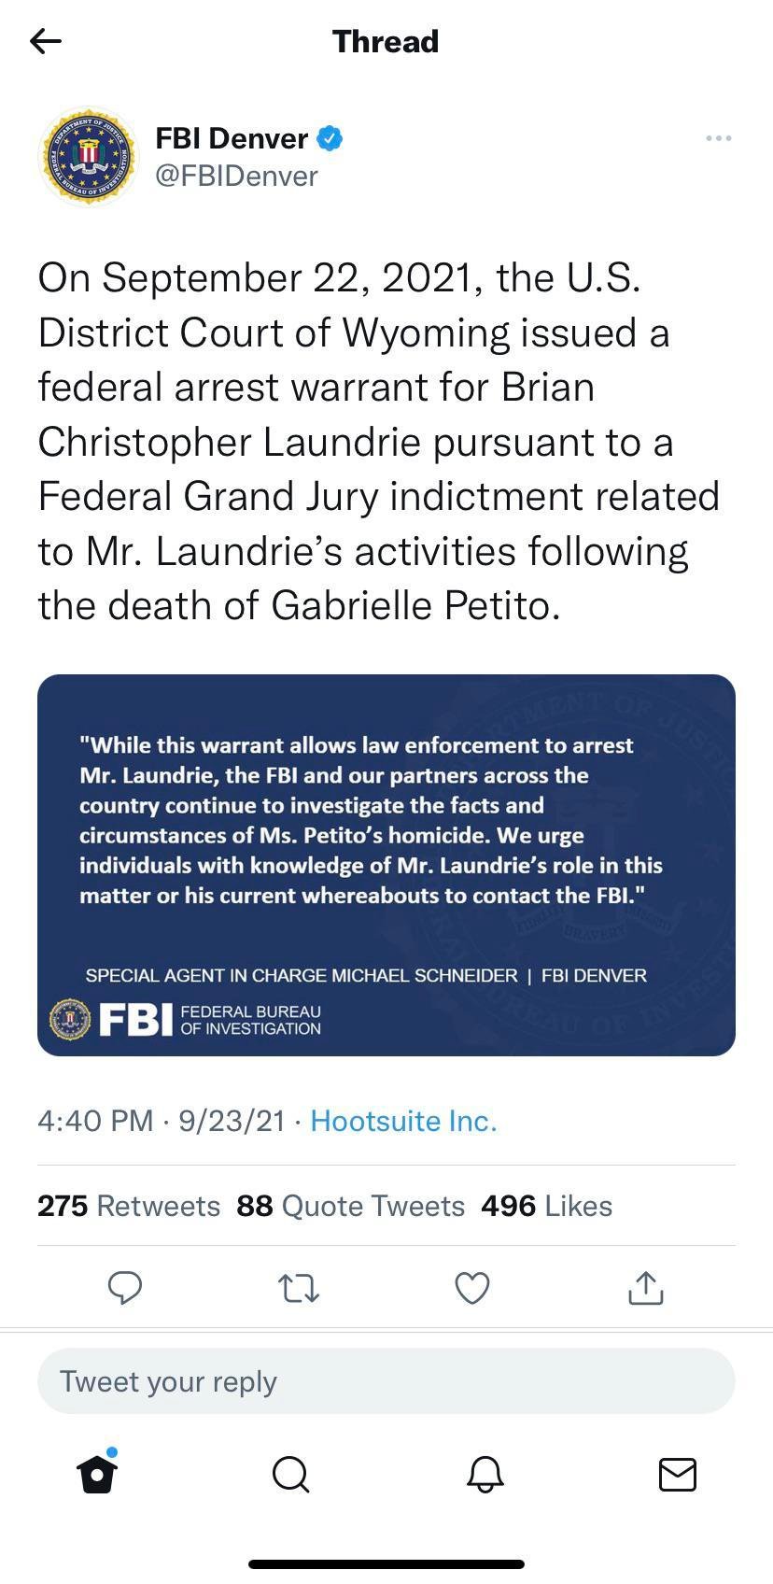The width and height of the screenshot is (773, 1584).
Task: Tap the reply speech bubble icon
Action: click(125, 1288)
